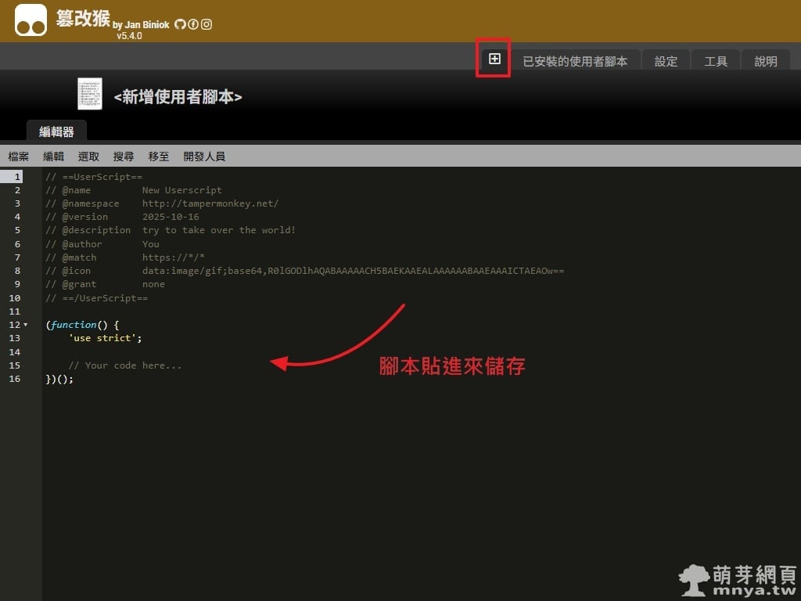This screenshot has width=801, height=601.
Task: Go to the 說明 tab
Action: [766, 61]
